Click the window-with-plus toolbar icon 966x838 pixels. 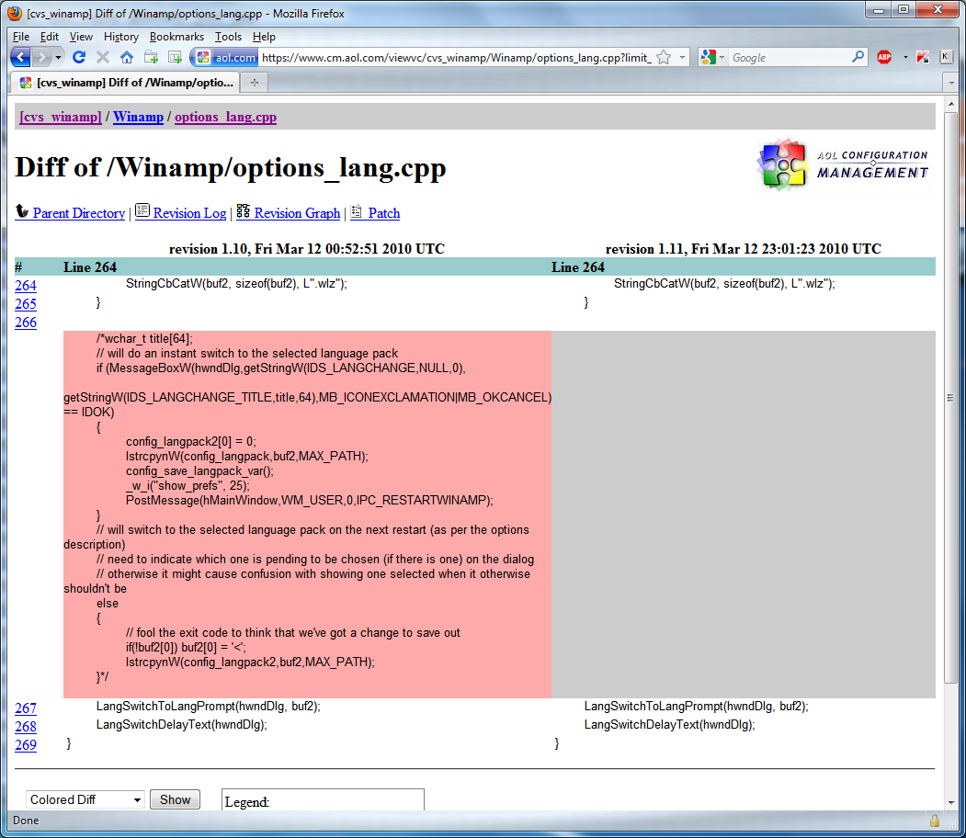pyautogui.click(x=176, y=57)
